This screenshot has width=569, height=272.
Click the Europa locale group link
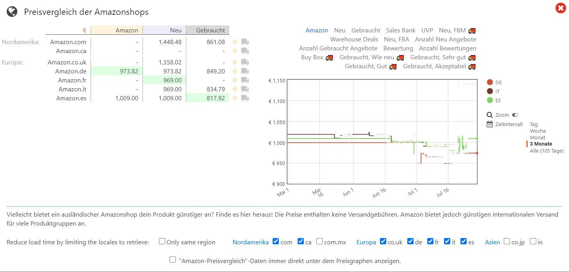click(x=366, y=242)
